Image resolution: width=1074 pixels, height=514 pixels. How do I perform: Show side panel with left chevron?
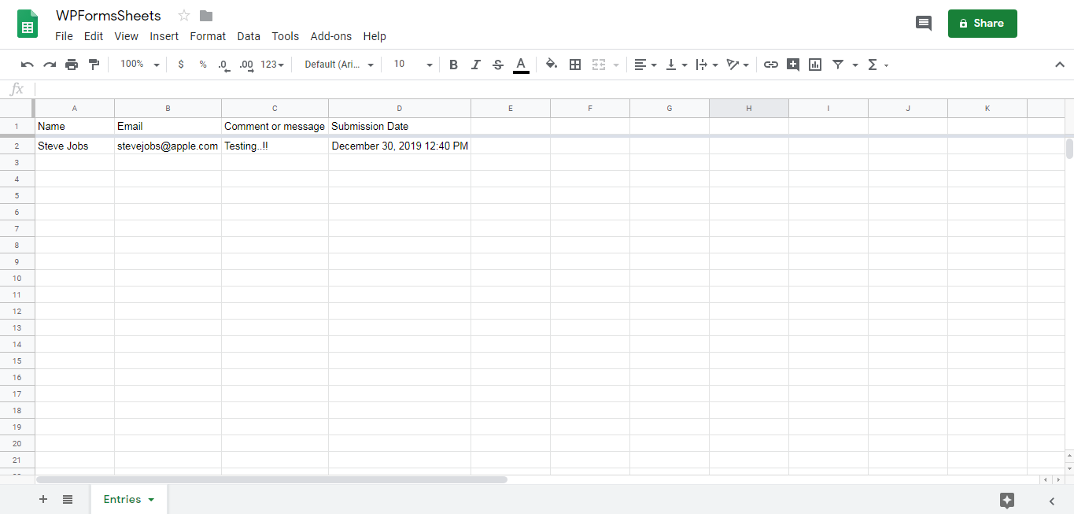(x=1052, y=501)
